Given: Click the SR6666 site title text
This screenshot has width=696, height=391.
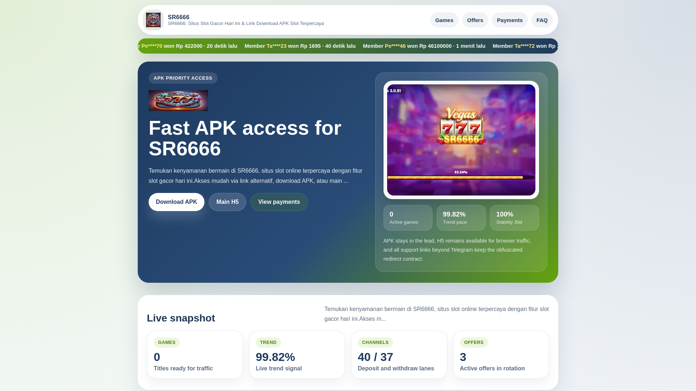Looking at the screenshot, I should click(x=178, y=17).
